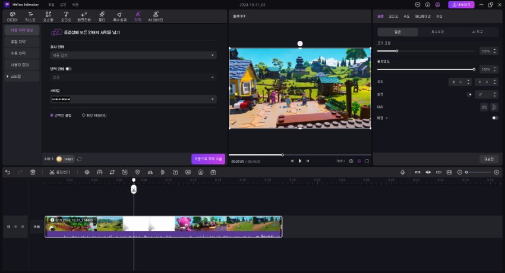Toggle the 번역 언어 translation switch

pyautogui.click(x=69, y=69)
